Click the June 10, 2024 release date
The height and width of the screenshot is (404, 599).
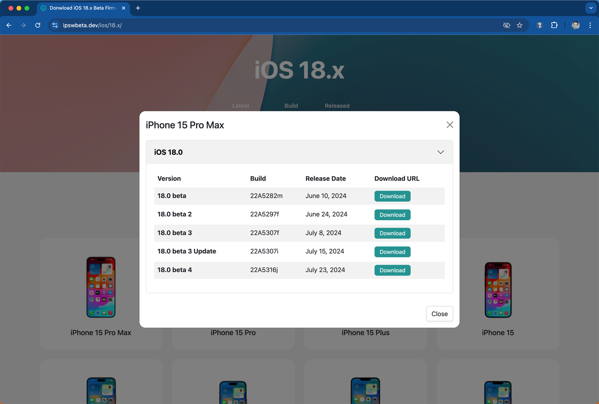pos(326,196)
